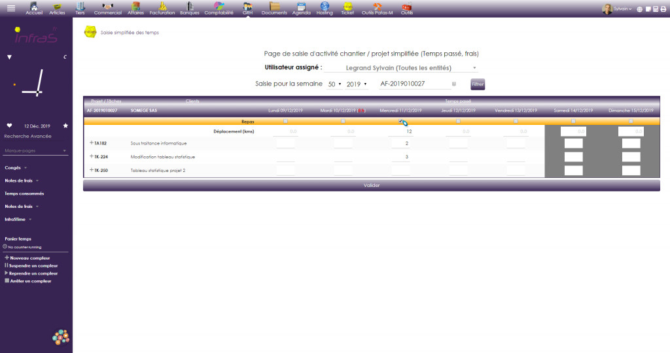The height and width of the screenshot is (353, 670).
Task: Expand task TK-224 row
Action: [92, 157]
